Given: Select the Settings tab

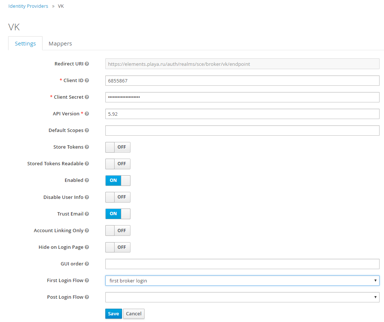Looking at the screenshot, I should click(25, 44).
